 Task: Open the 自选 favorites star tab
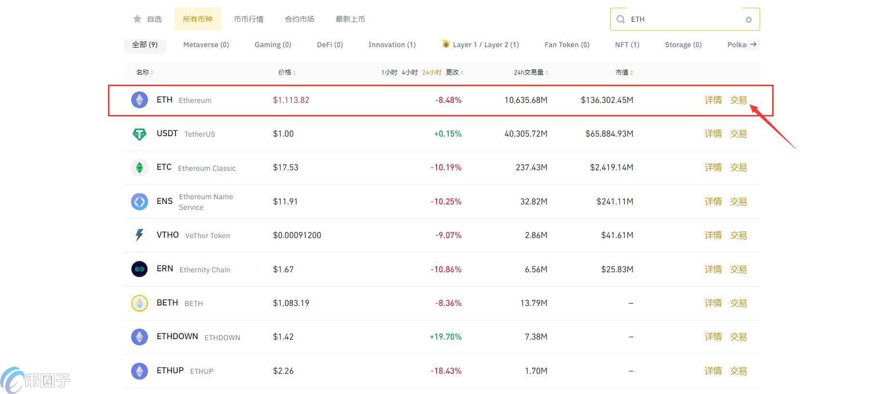(148, 19)
